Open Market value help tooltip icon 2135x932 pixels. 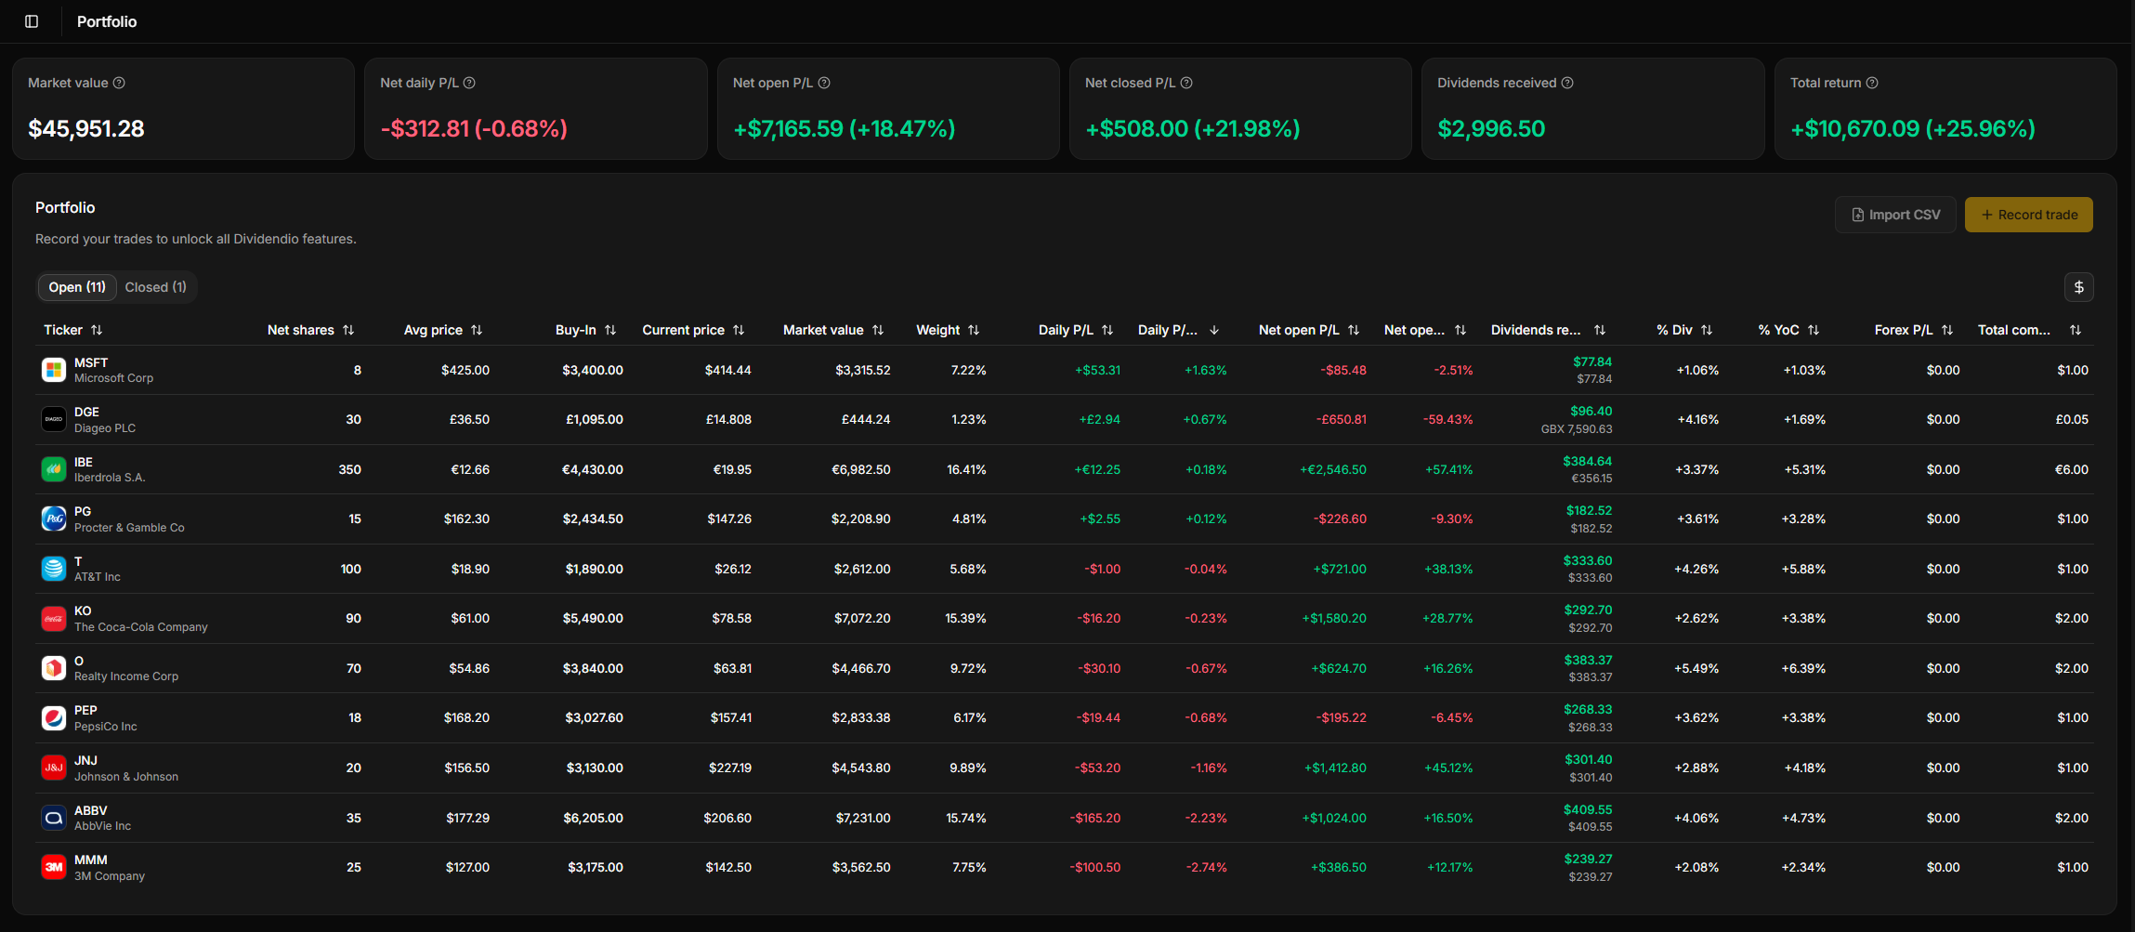[119, 83]
